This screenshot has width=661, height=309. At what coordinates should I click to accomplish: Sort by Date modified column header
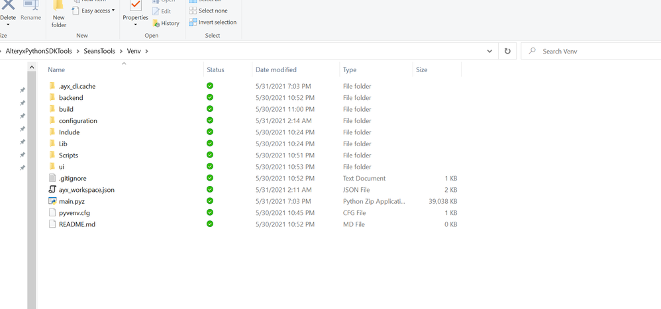(x=276, y=70)
